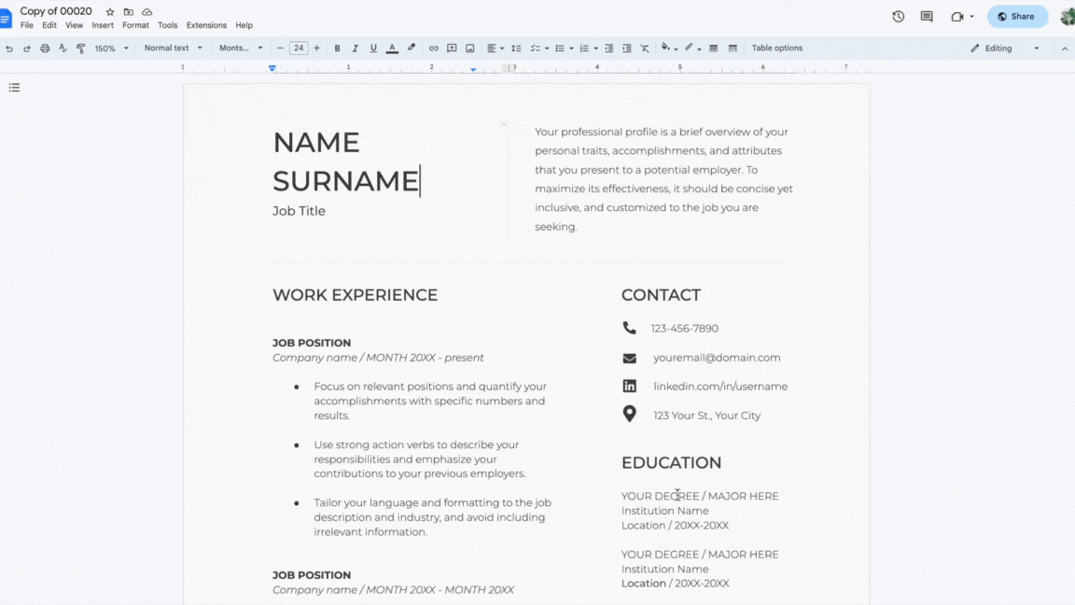Toggle bulleted list formatting

point(560,48)
